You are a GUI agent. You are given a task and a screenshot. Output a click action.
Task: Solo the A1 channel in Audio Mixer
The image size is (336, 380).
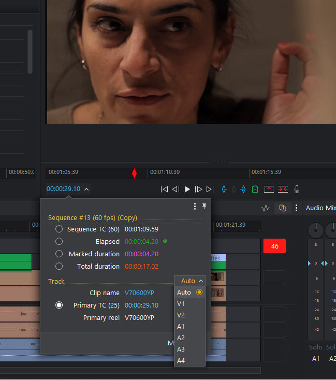pos(316,347)
